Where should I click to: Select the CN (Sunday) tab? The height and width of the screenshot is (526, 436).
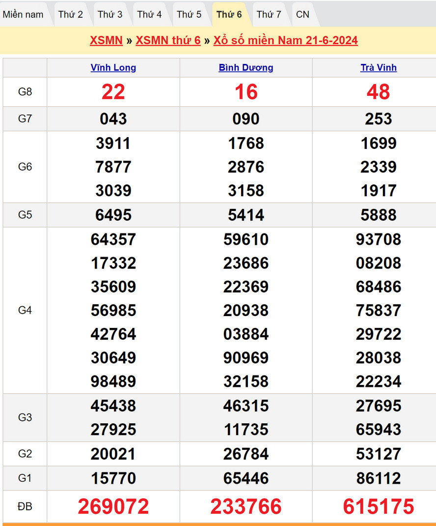(302, 14)
